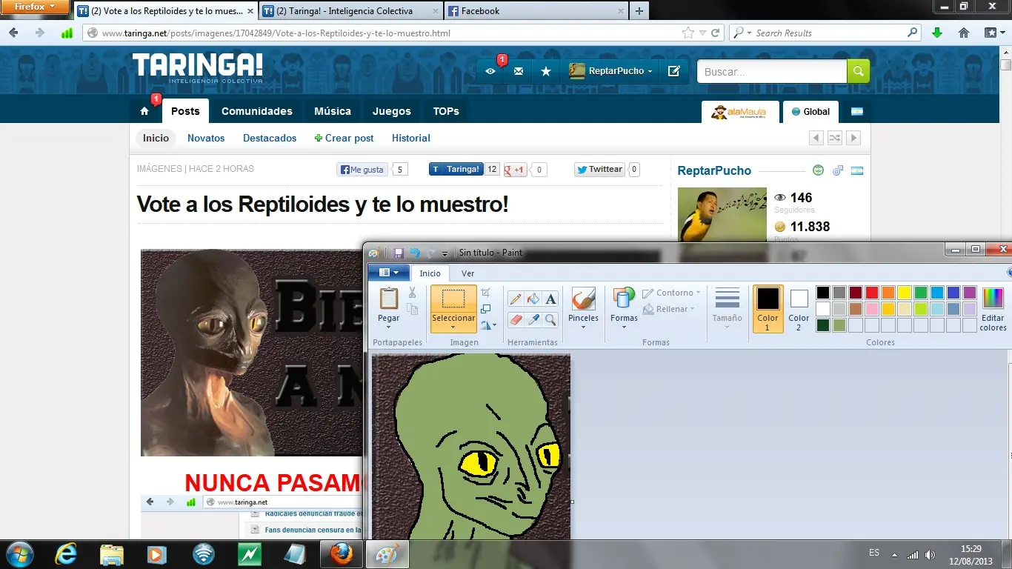Click Firefox home button
1012x569 pixels.
tap(964, 33)
